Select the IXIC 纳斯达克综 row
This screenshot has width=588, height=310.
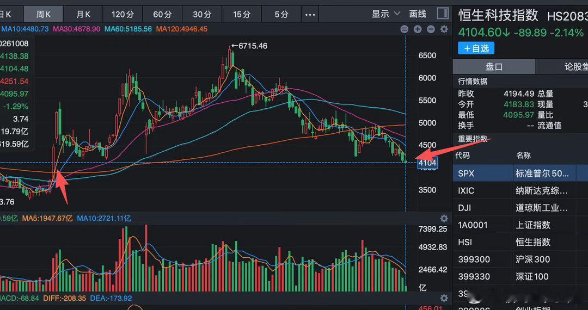coord(520,190)
